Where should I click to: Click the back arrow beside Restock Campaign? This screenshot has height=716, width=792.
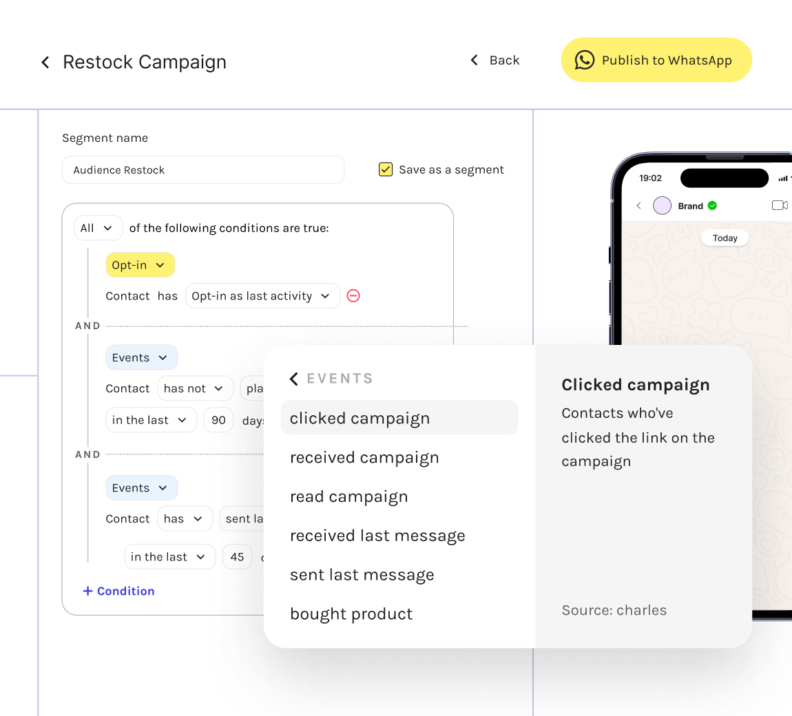(45, 62)
